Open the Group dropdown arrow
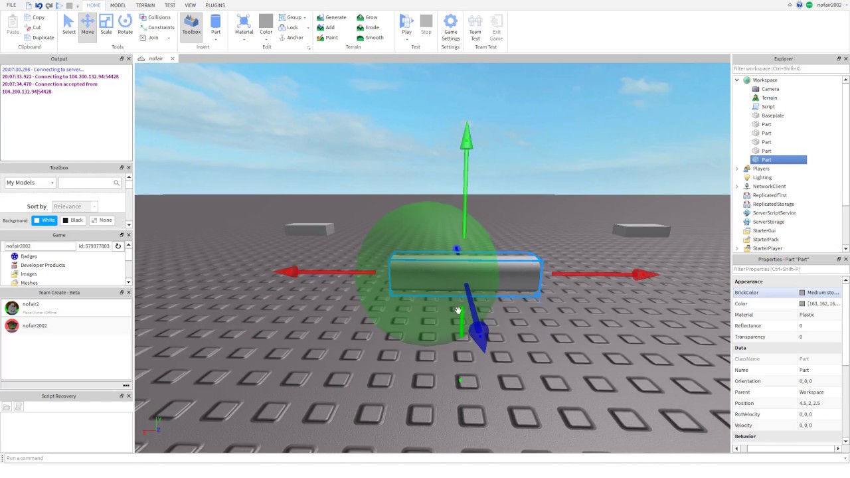The width and height of the screenshot is (850, 478). coord(306,17)
